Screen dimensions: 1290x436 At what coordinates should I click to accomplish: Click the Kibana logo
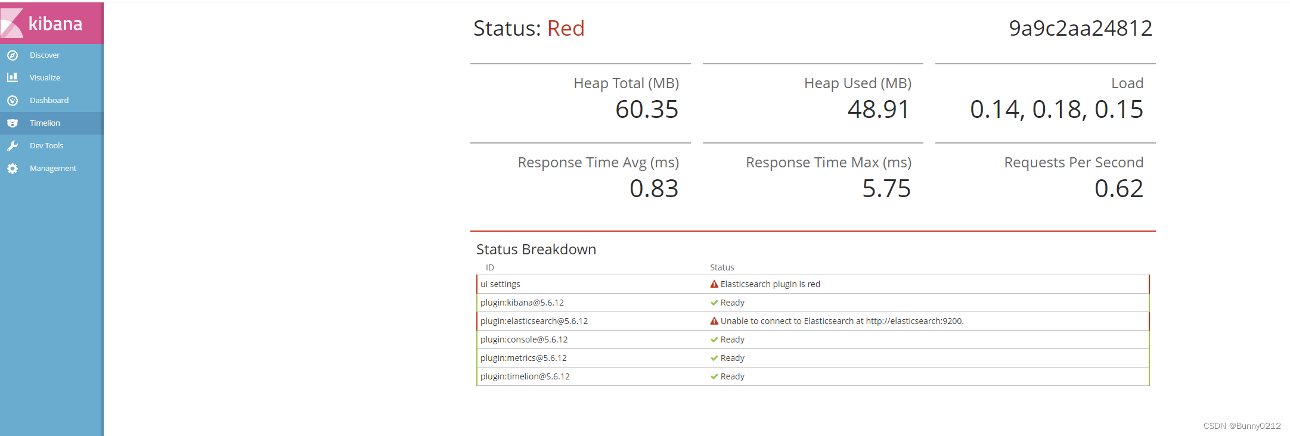[x=51, y=23]
